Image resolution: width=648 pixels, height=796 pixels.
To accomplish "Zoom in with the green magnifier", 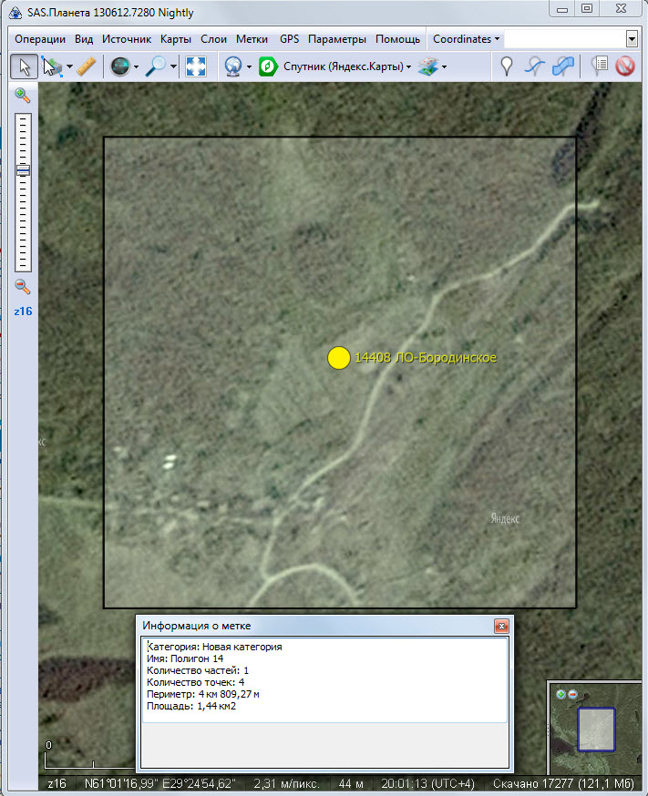I will pos(23,96).
